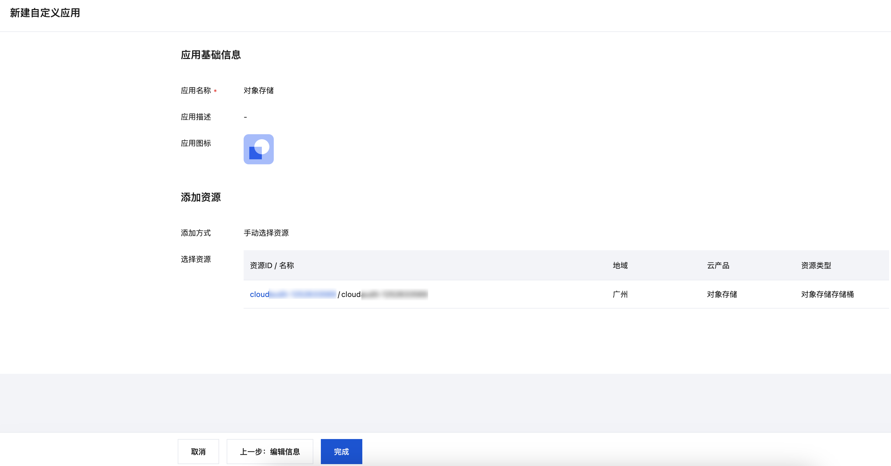The width and height of the screenshot is (891, 466).
Task: Click the resource name text after slash
Action: (384, 294)
